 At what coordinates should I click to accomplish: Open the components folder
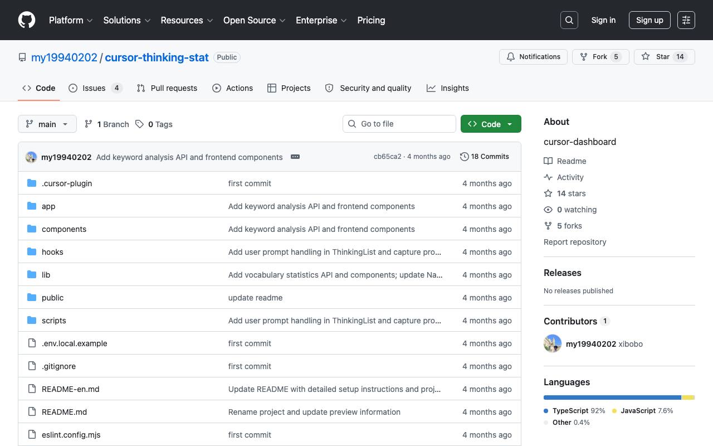[x=64, y=229]
